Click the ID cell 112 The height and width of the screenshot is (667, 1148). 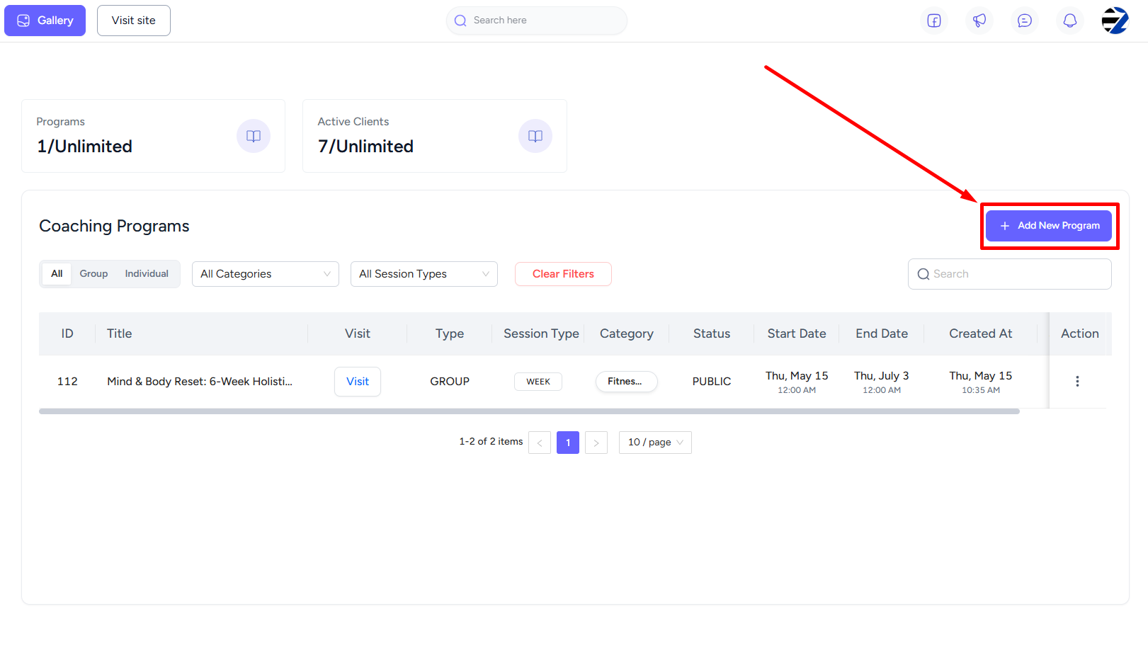pyautogui.click(x=67, y=382)
